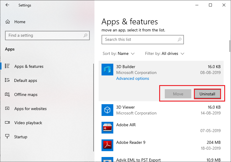The image size is (231, 162).
Task: Minimize the Settings window
Action: (197, 5)
